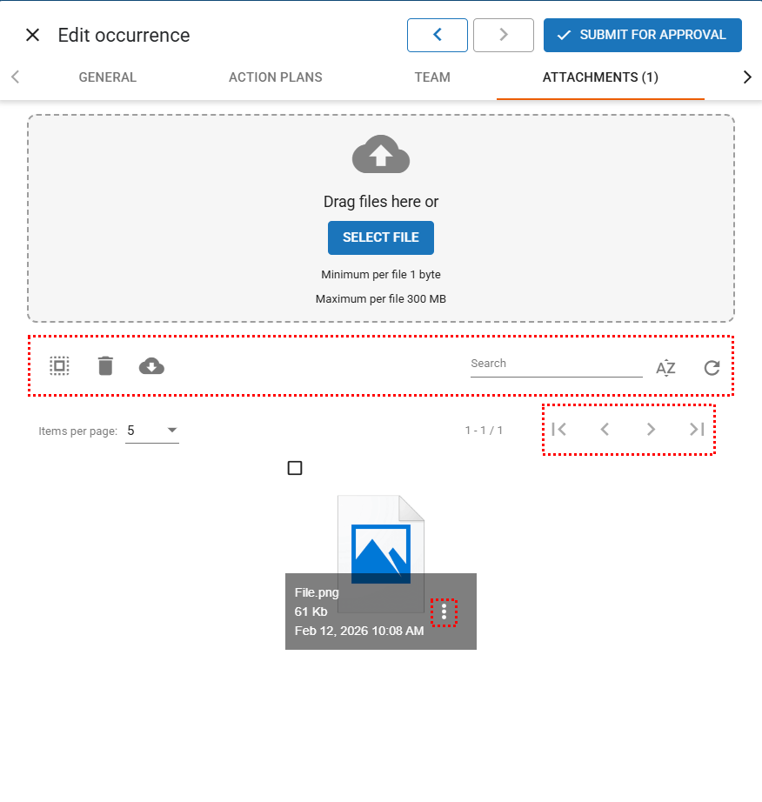This screenshot has width=762, height=802.
Task: Open File.png three-dot options menu
Action: pyautogui.click(x=444, y=612)
